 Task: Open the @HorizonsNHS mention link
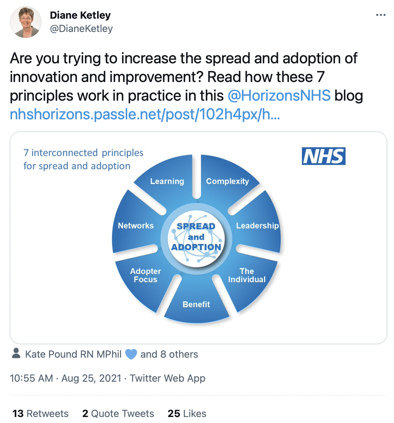click(x=279, y=96)
